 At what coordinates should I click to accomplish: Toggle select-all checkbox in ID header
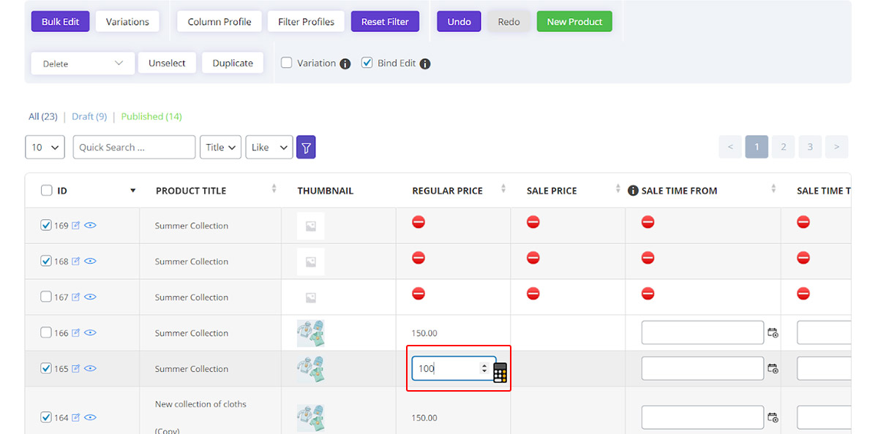tap(46, 191)
